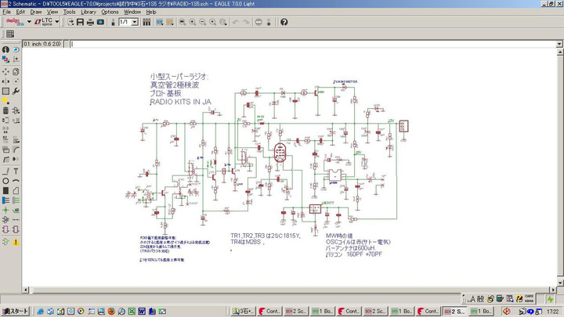The width and height of the screenshot is (564, 317).
Task: Open the Grid settings icon
Action: coord(10,34)
